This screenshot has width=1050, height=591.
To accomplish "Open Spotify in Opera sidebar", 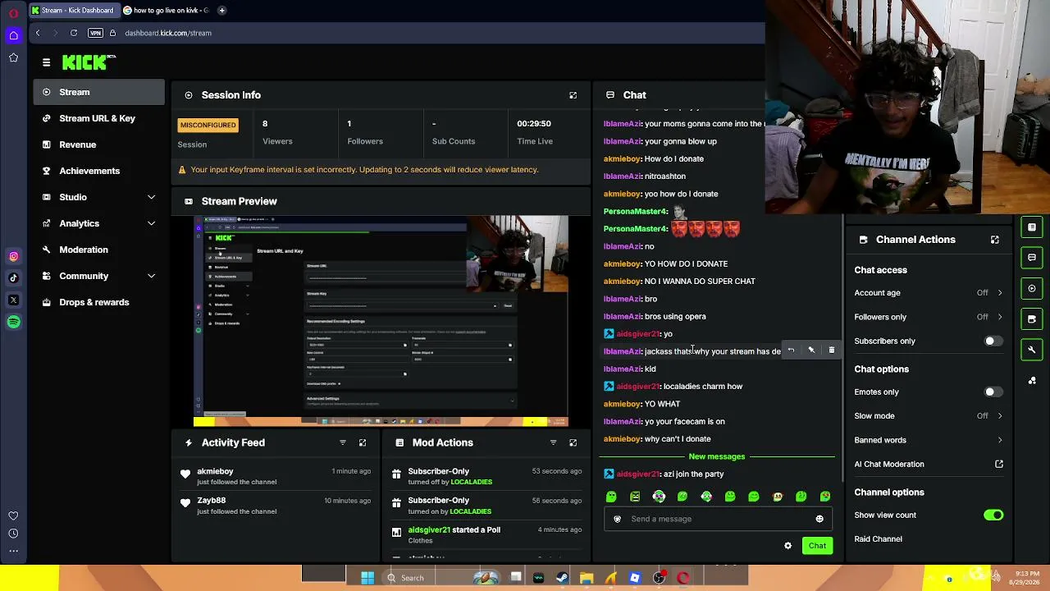I will [x=13, y=323].
